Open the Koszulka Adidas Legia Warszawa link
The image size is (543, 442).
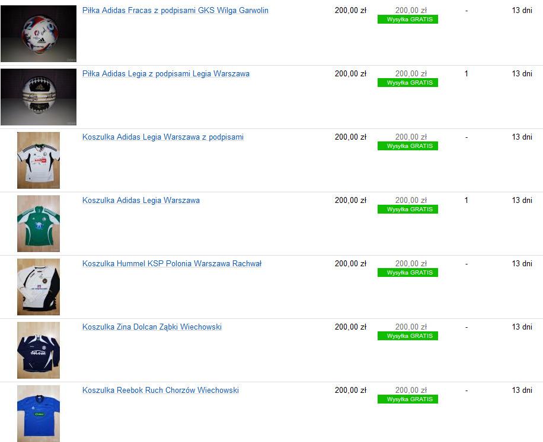[x=141, y=200]
